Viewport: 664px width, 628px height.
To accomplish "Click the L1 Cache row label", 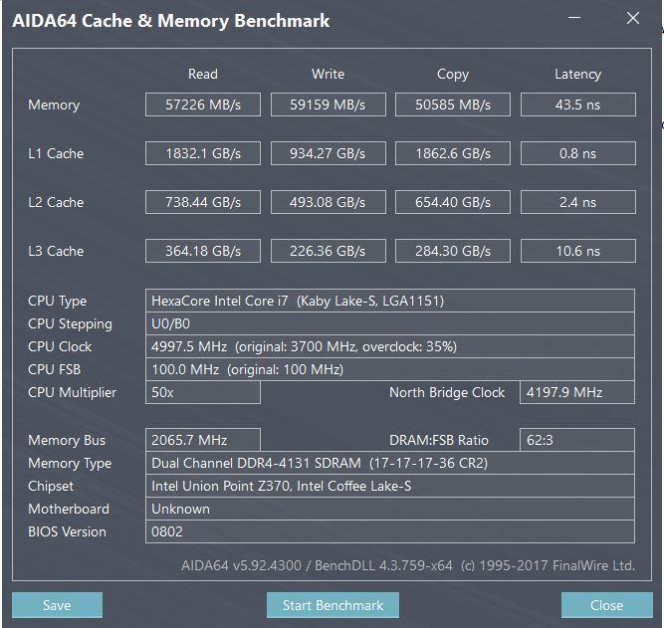I will [56, 153].
